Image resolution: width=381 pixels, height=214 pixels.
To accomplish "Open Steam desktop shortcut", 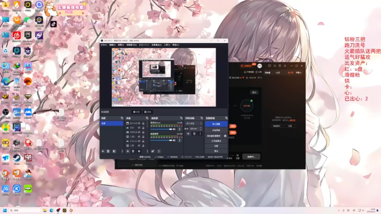I will click(x=17, y=158).
